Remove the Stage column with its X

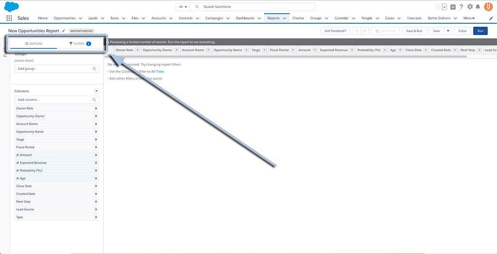coord(96,139)
